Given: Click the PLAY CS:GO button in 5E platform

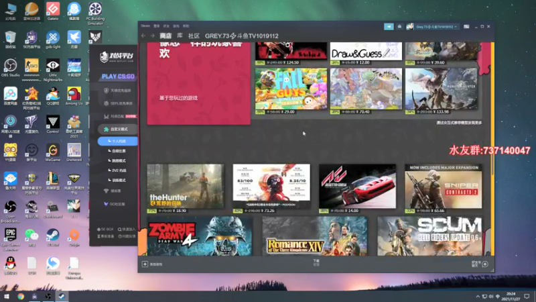Looking at the screenshot, I should click(x=118, y=77).
